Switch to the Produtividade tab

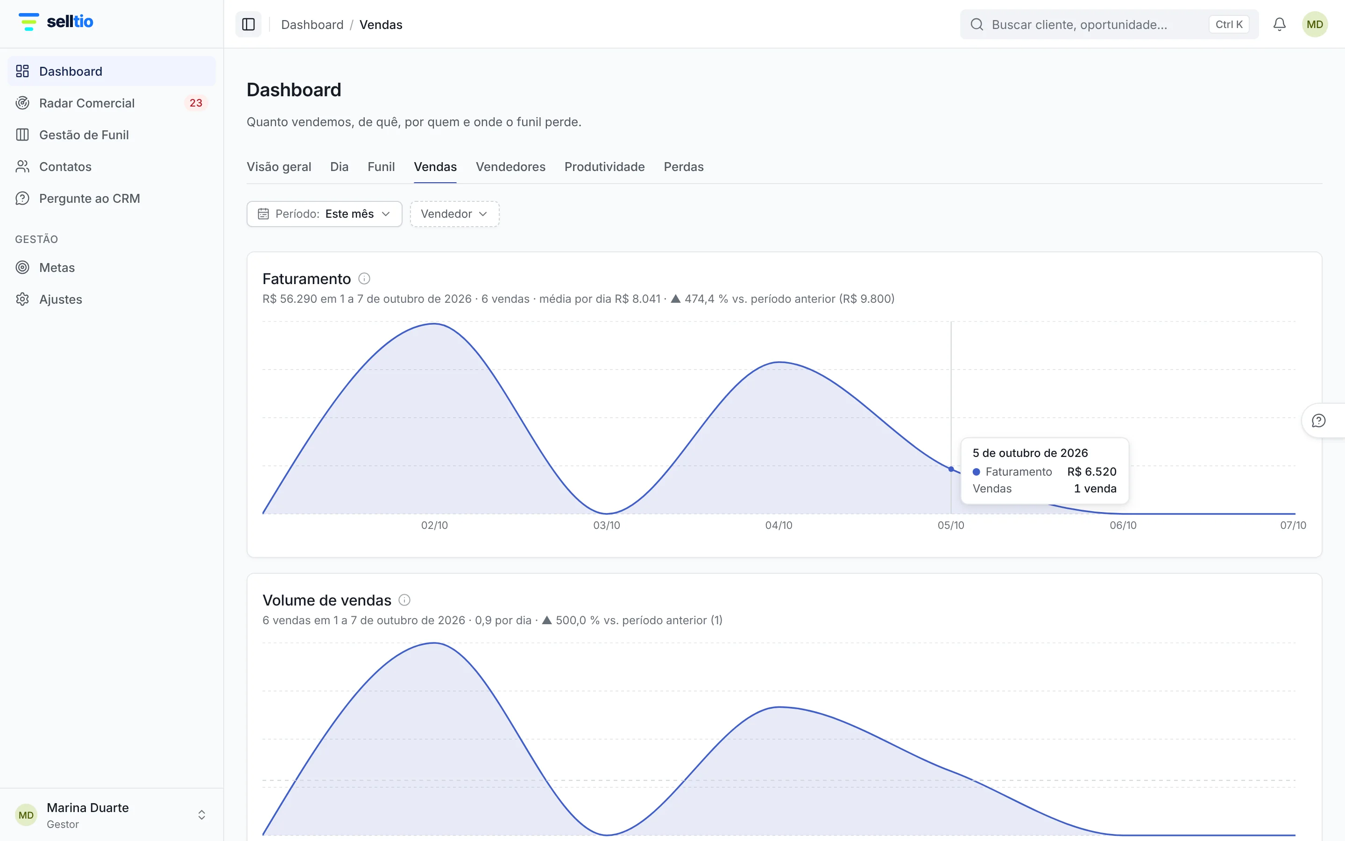point(604,167)
